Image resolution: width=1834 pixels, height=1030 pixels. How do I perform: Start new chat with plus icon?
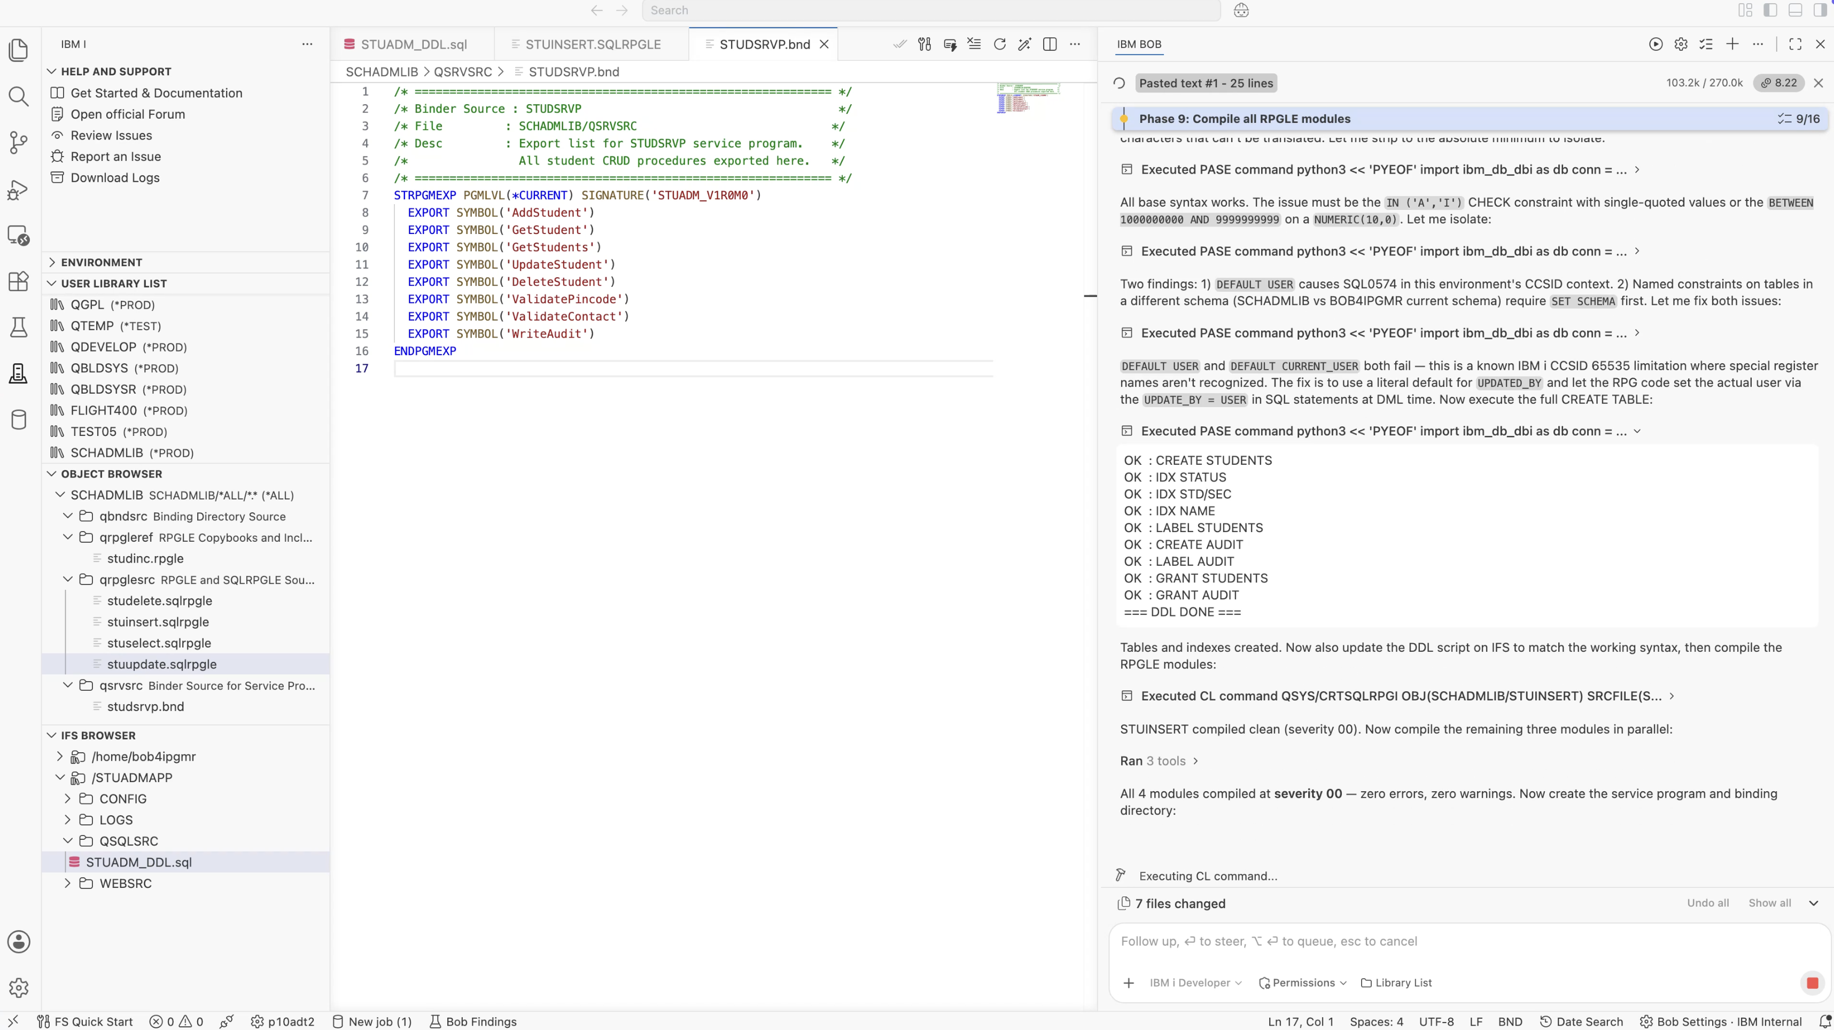(x=1732, y=44)
